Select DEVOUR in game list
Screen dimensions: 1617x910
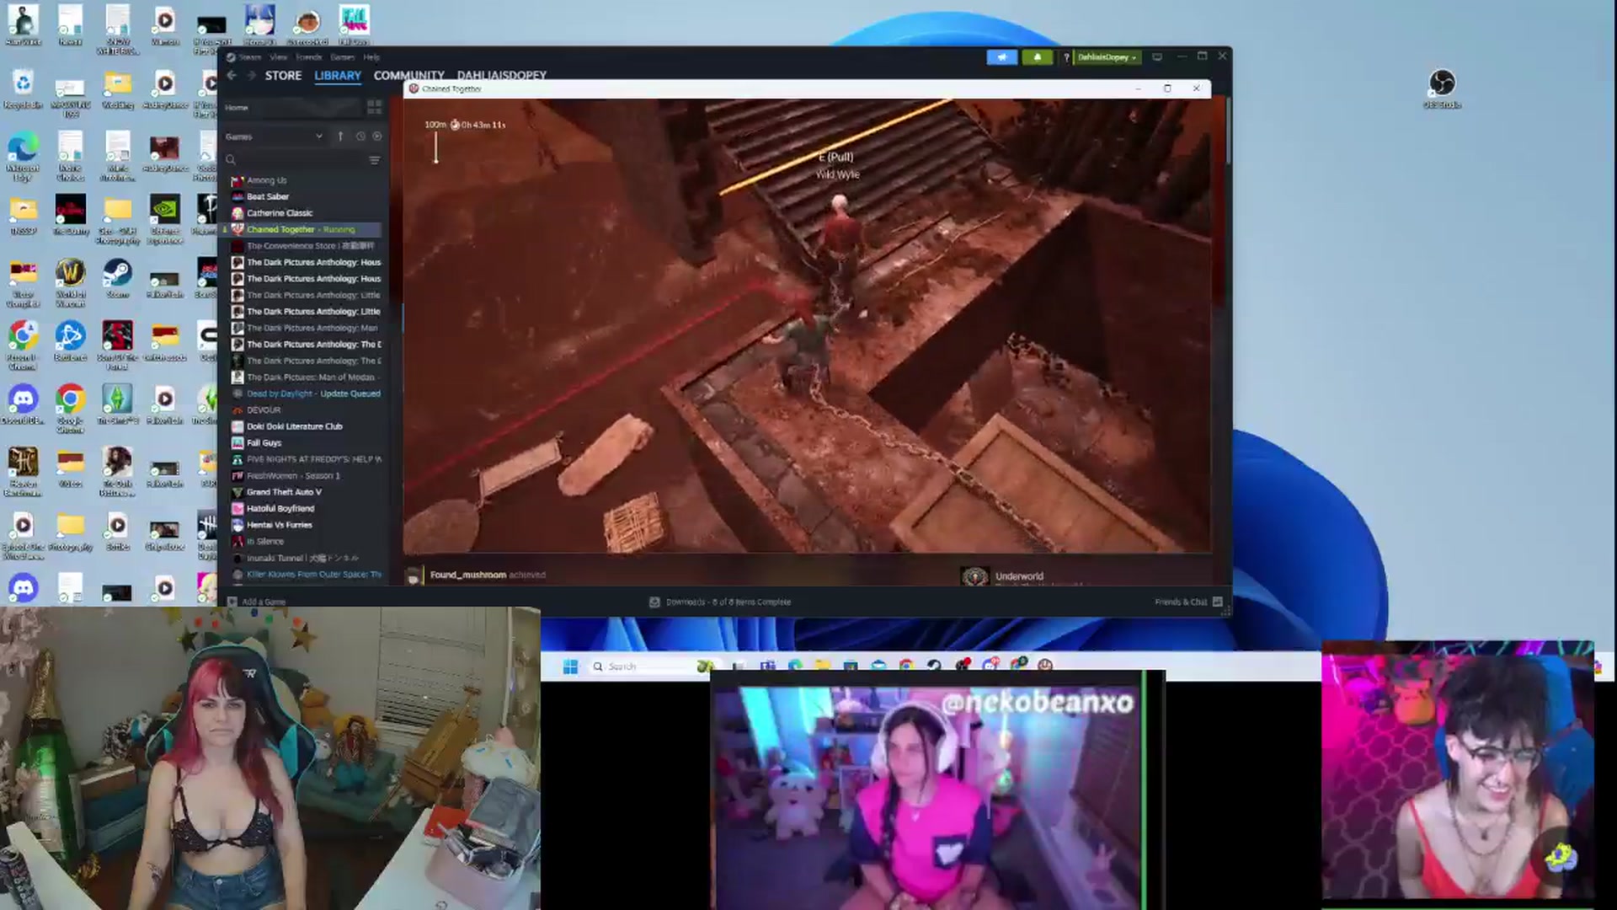[264, 410]
